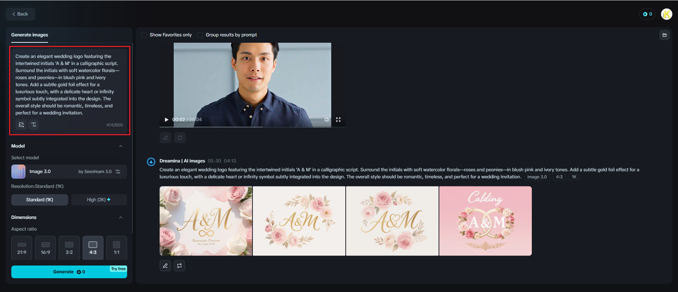The width and height of the screenshot is (678, 292).
Task: Open model settings sliders icon
Action: (118, 172)
